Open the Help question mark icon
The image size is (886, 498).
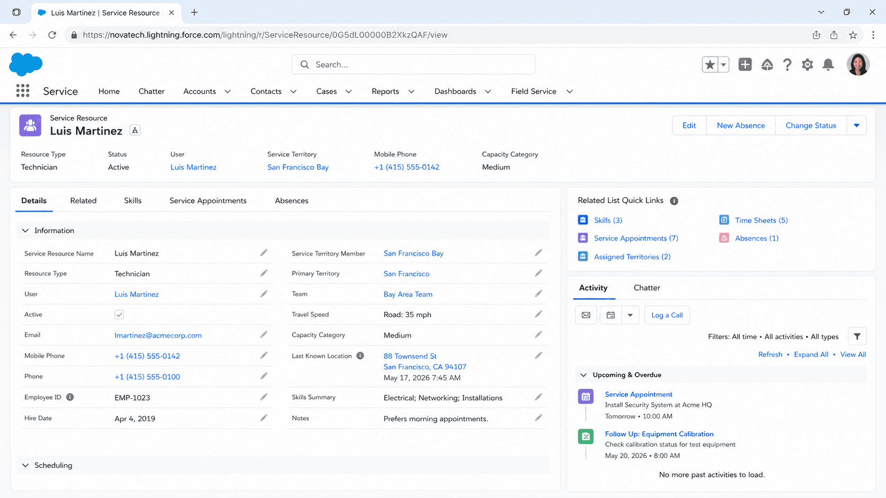(x=787, y=65)
